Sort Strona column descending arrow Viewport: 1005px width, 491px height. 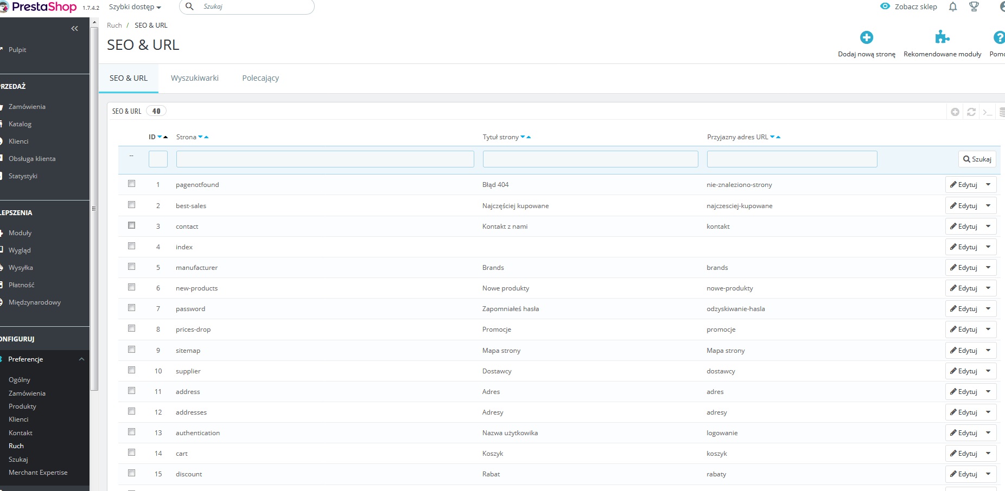(200, 137)
